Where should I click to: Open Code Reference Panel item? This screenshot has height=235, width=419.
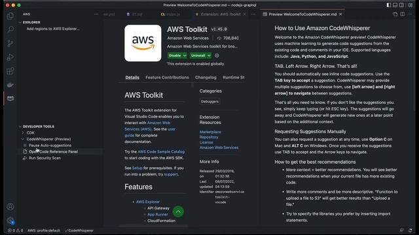coord(54,151)
